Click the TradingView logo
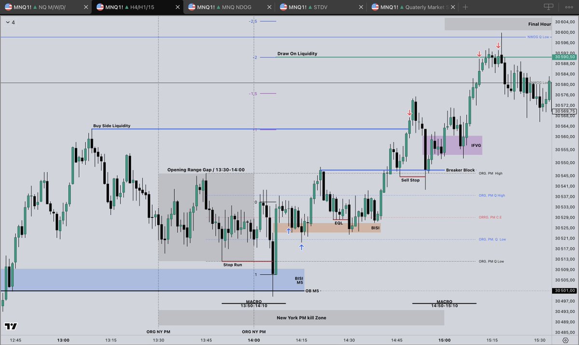 [11, 326]
